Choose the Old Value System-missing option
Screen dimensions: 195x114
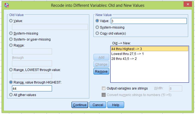11,33
